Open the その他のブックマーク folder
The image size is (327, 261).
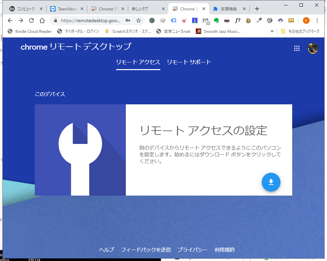point(300,31)
